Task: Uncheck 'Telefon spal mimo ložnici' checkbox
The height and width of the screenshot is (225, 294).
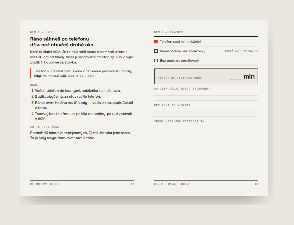Action: (x=156, y=41)
